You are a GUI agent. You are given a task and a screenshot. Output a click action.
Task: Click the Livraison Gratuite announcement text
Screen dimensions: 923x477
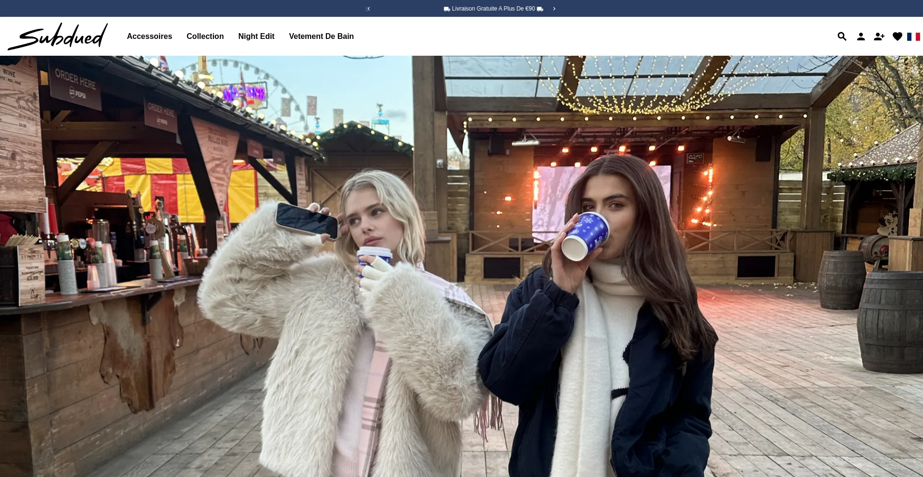tap(493, 9)
